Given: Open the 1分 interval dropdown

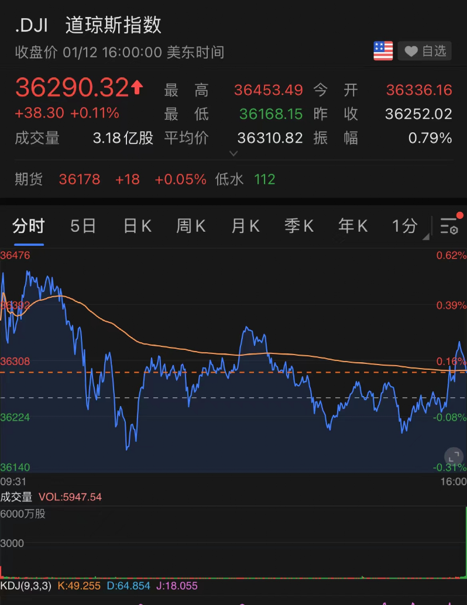Looking at the screenshot, I should [410, 226].
